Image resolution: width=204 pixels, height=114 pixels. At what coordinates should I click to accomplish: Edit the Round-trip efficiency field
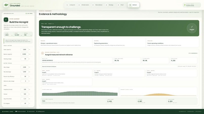point(25,77)
